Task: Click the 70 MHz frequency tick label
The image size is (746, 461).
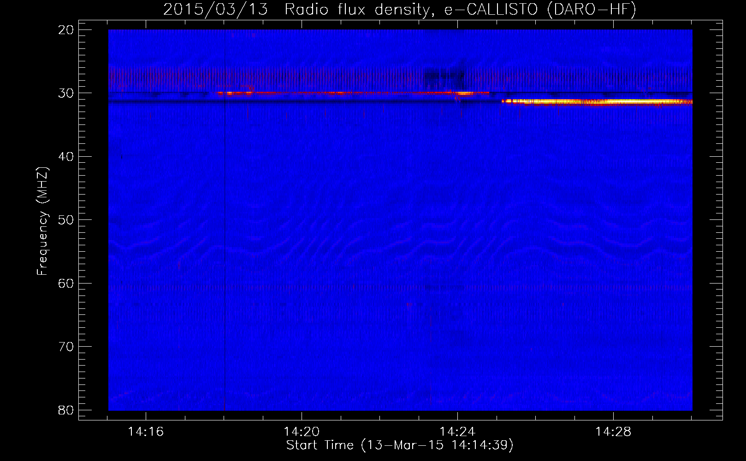Action: (66, 347)
